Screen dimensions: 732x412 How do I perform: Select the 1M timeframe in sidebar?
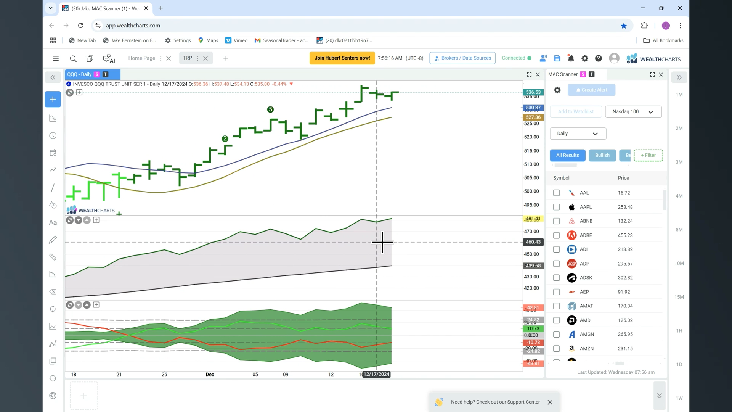[x=679, y=95]
